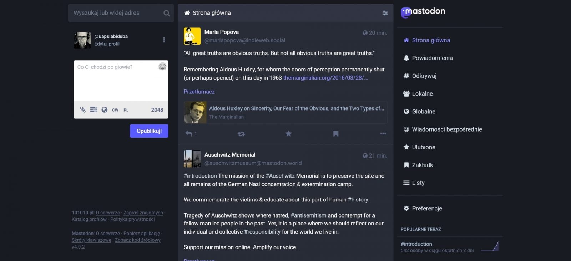571x261 pixels.
Task: Open column settings in Strona główna header
Action: 385,13
